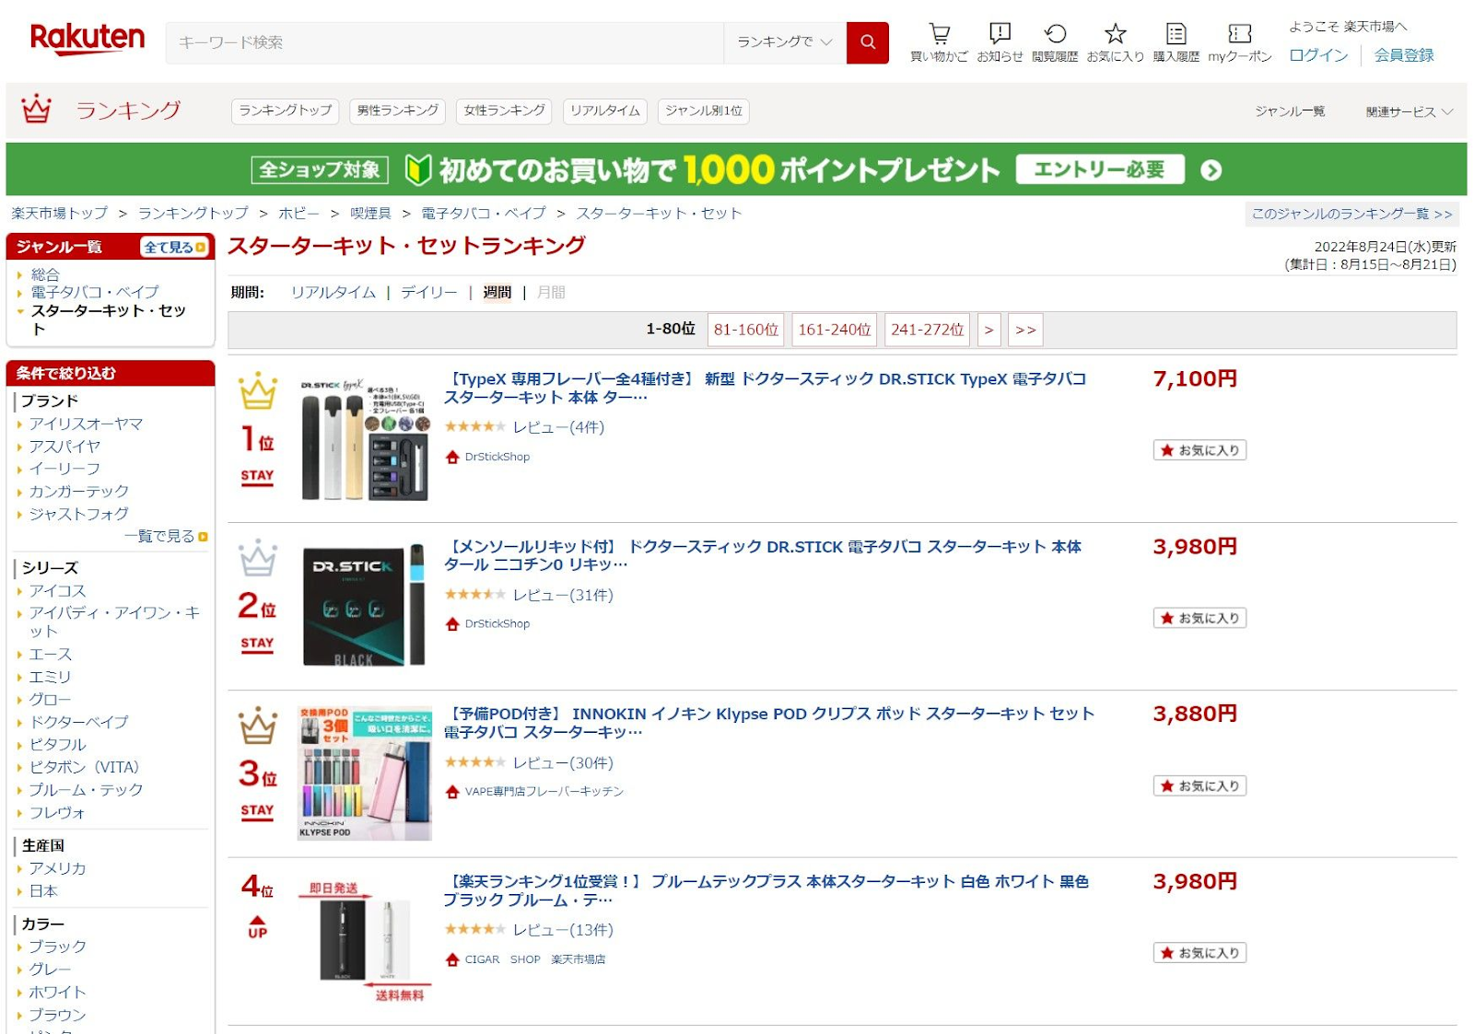The width and height of the screenshot is (1474, 1034).
Task: Open purchase history (購入履歴) icon
Action: tap(1176, 34)
